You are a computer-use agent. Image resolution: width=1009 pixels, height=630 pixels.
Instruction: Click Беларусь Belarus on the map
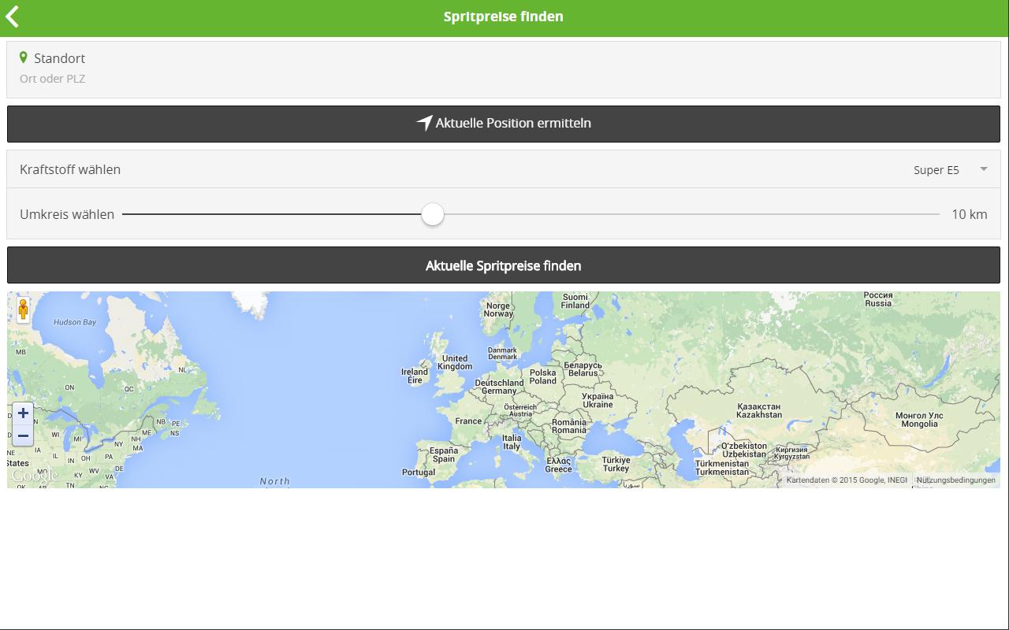(583, 369)
